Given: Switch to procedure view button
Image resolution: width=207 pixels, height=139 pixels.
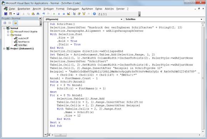Looking at the screenshot, I should [x=45, y=135].
